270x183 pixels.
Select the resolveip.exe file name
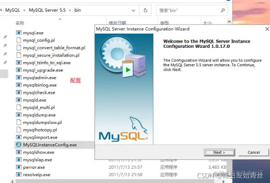pos(37,175)
